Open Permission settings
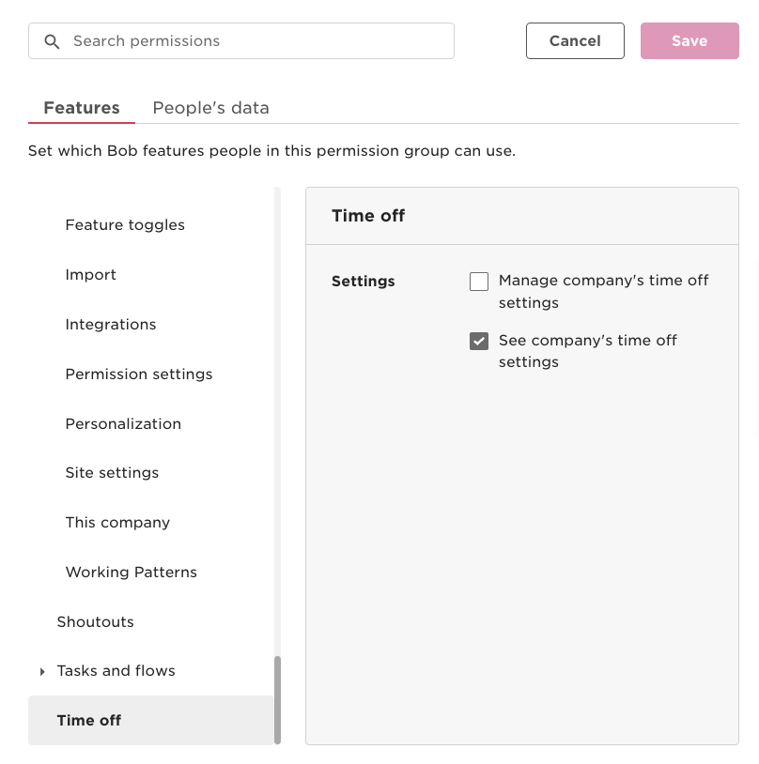Image resolution: width=759 pixels, height=764 pixels. click(x=138, y=374)
